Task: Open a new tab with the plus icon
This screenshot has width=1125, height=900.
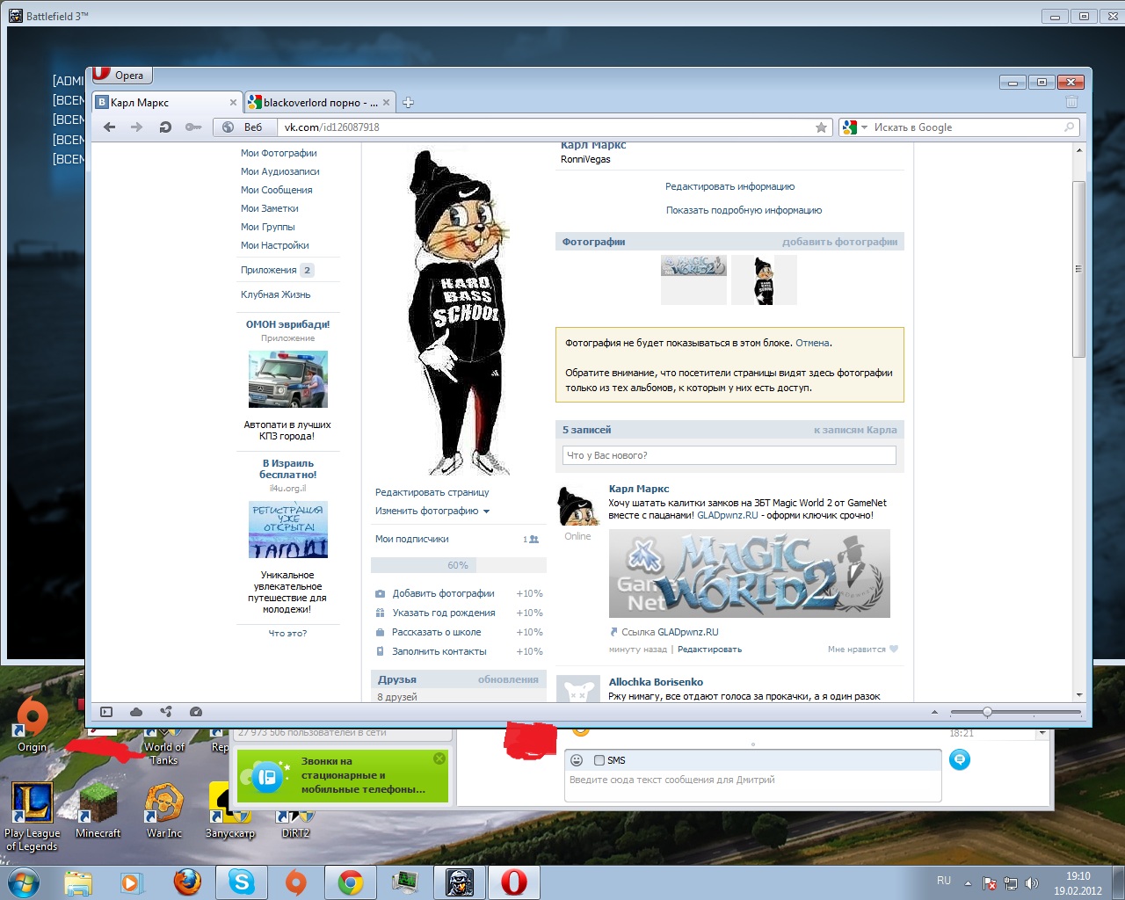Action: click(408, 103)
